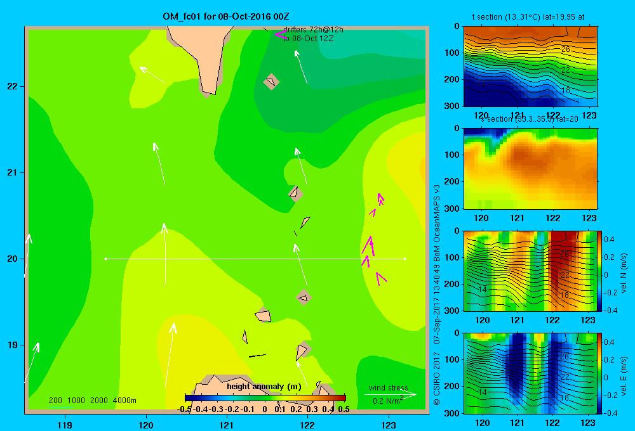This screenshot has height=431, width=635.
Task: Click the 'to 08-Oct 12Z' text
Action: point(308,39)
